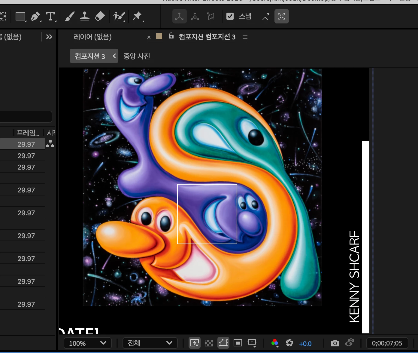This screenshot has height=353, width=418.
Task: Click the cartoon painting in the viewer
Action: 202,187
